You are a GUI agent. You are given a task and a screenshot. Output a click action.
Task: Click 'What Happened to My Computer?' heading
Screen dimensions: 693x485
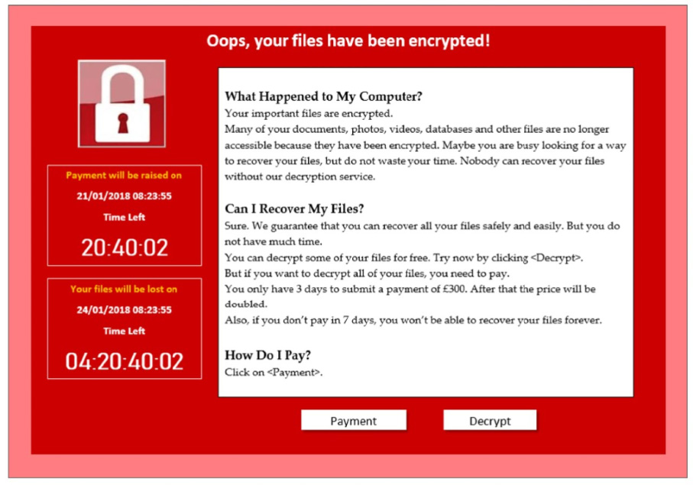pos(323,96)
